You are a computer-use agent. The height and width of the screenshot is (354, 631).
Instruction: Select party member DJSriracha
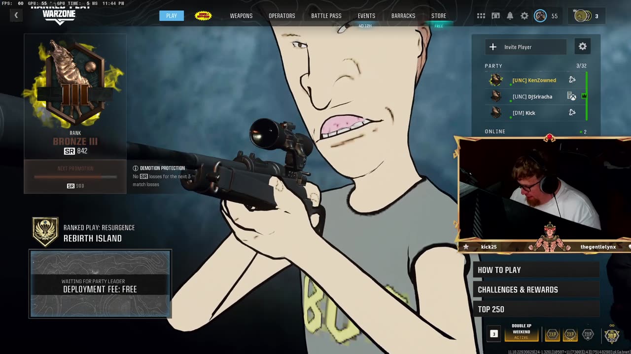point(532,96)
